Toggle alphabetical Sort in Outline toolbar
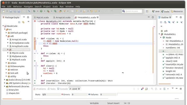The height and width of the screenshot is (105, 187). [165, 22]
